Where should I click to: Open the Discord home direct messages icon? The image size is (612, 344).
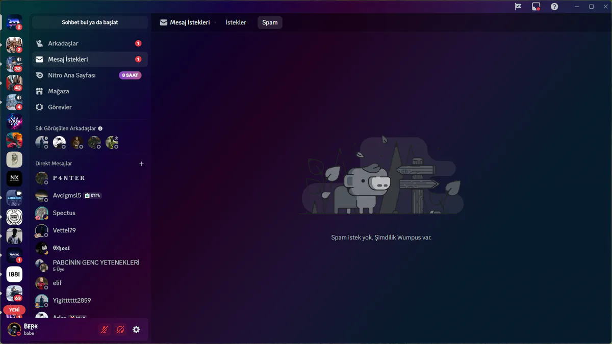point(14,22)
